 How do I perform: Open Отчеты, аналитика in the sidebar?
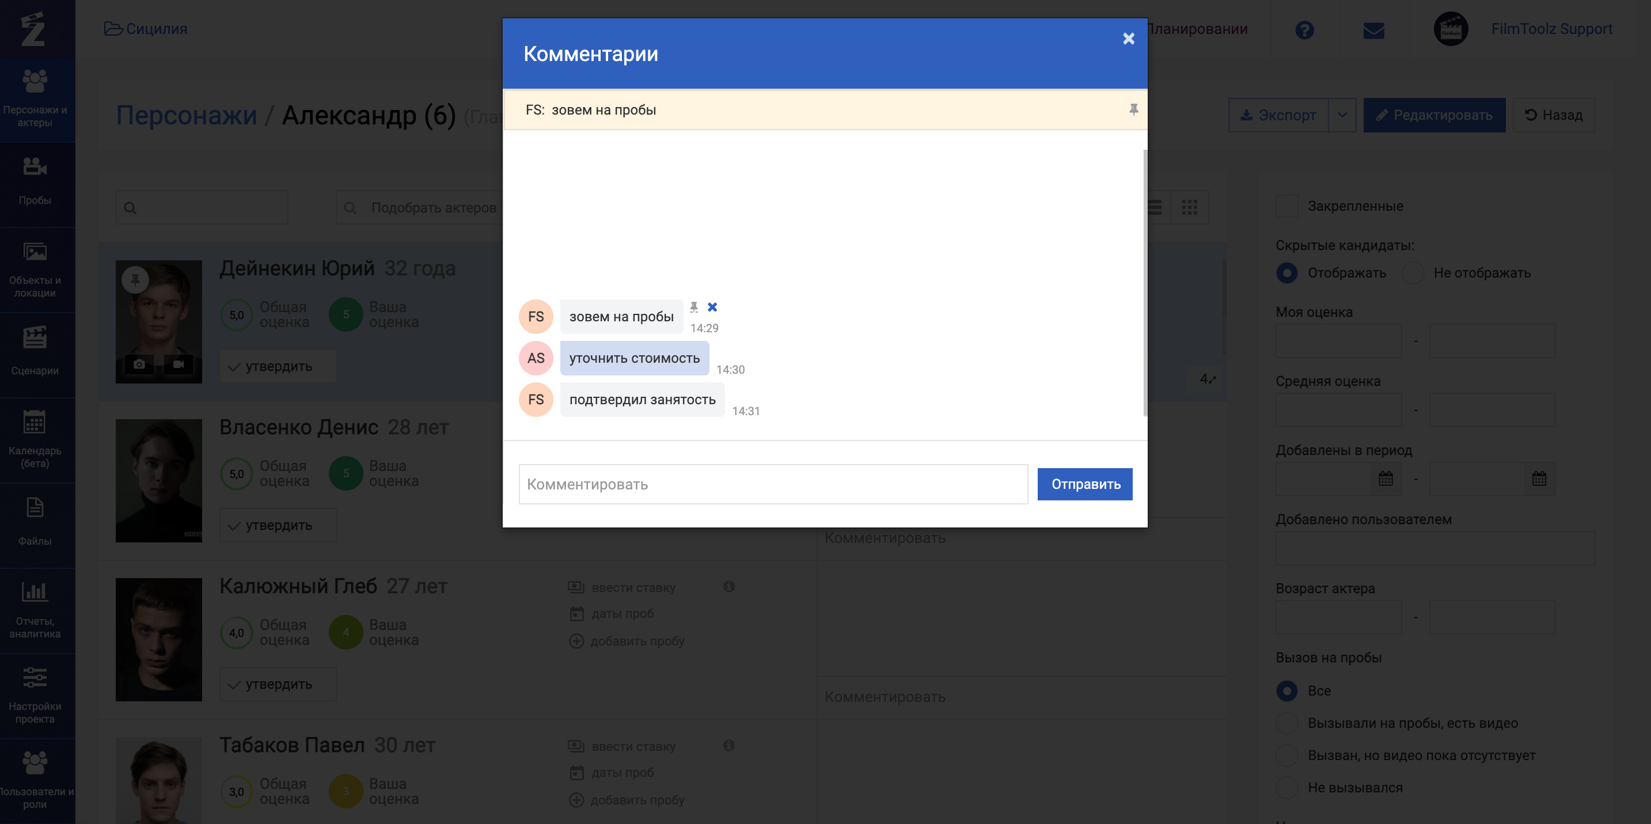(35, 609)
